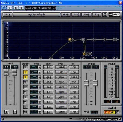Select band 6 frequency value field
This screenshot has width=123, height=122.
61,92
